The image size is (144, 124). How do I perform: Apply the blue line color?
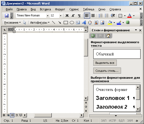(119, 23)
